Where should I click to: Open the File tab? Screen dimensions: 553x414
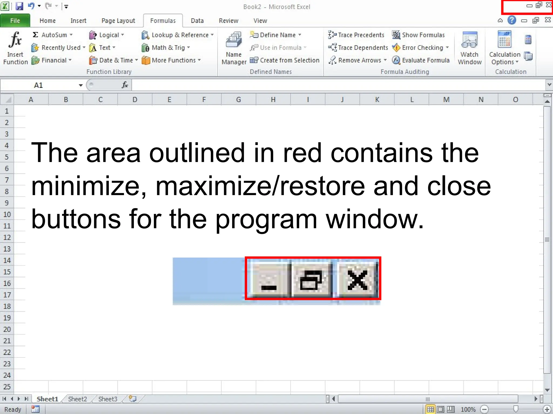click(15, 21)
